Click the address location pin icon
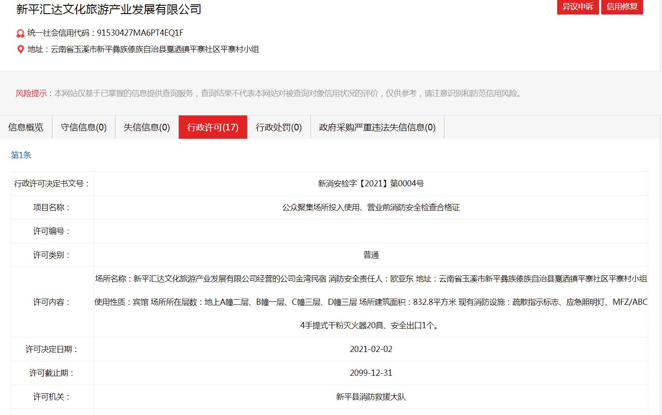This screenshot has height=415, width=662. (20, 49)
